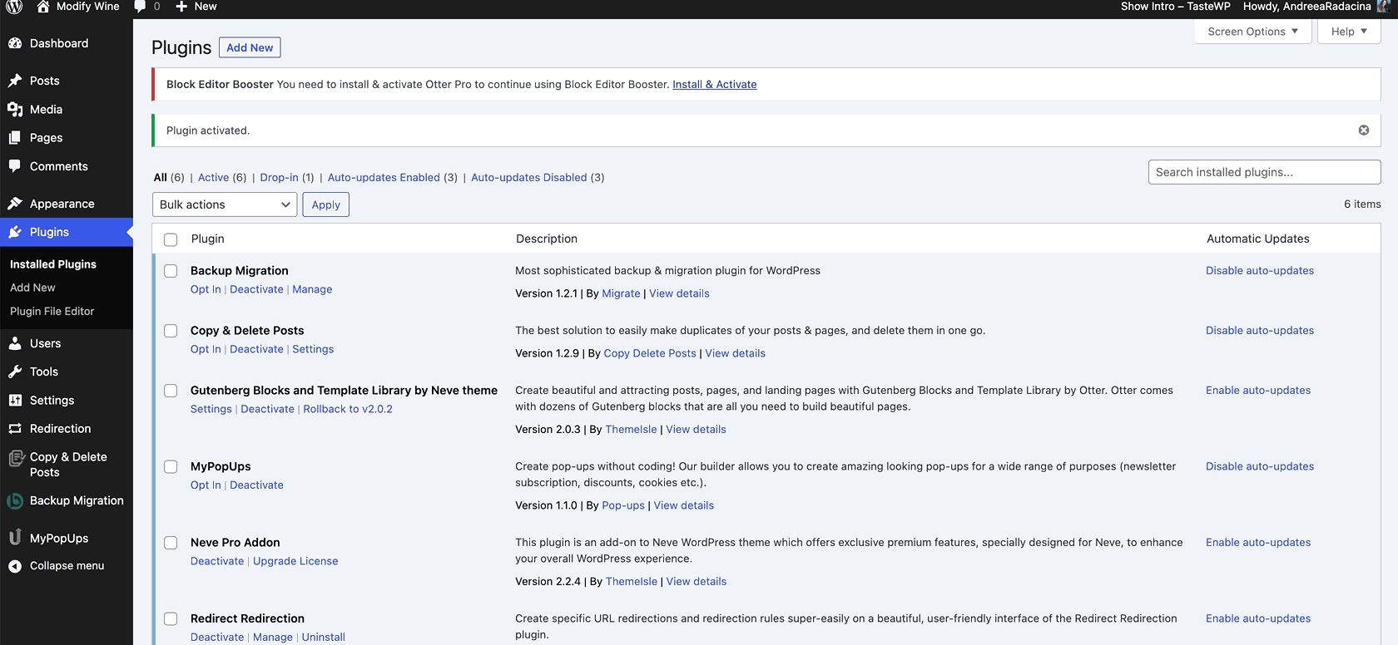
Task: Open Add New in Plugins submenu
Action: (32, 288)
